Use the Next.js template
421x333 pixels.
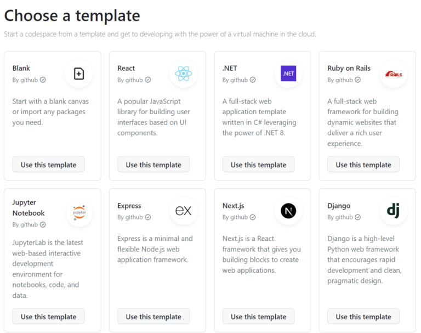click(258, 317)
